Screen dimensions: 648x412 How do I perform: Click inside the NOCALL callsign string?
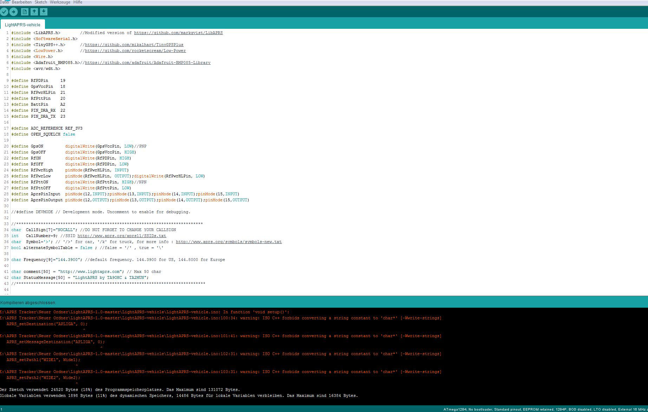pyautogui.click(x=65, y=230)
